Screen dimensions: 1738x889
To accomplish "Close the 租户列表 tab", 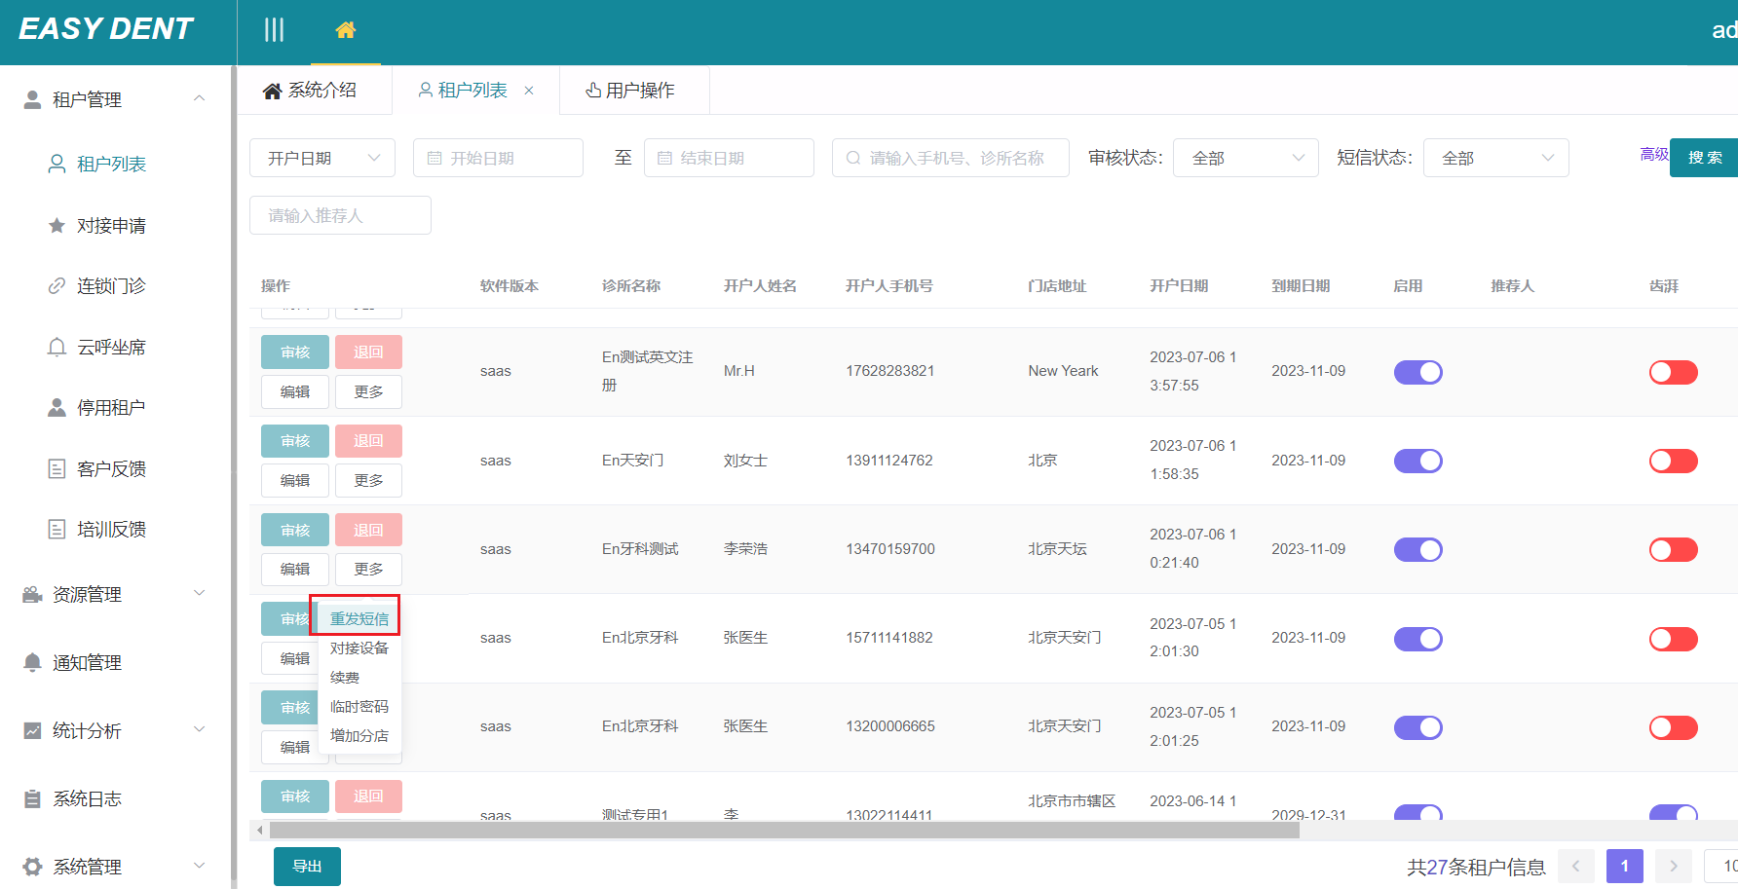I will (x=529, y=91).
